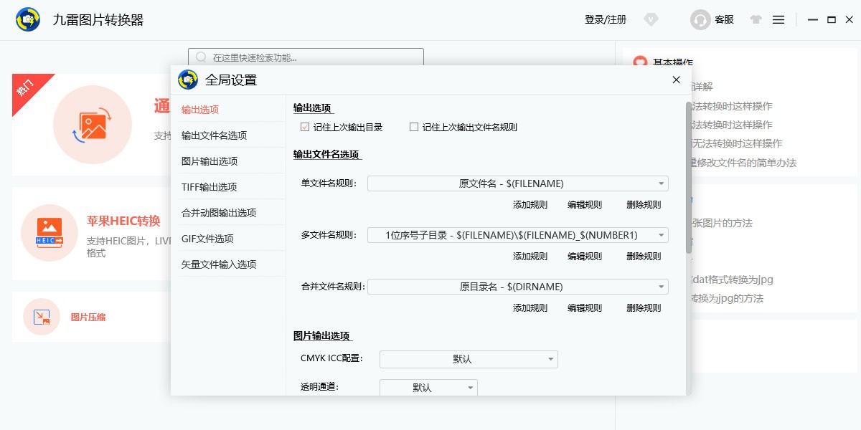
Task: Click the 九雷图片转换器 app logo
Action: click(x=28, y=20)
